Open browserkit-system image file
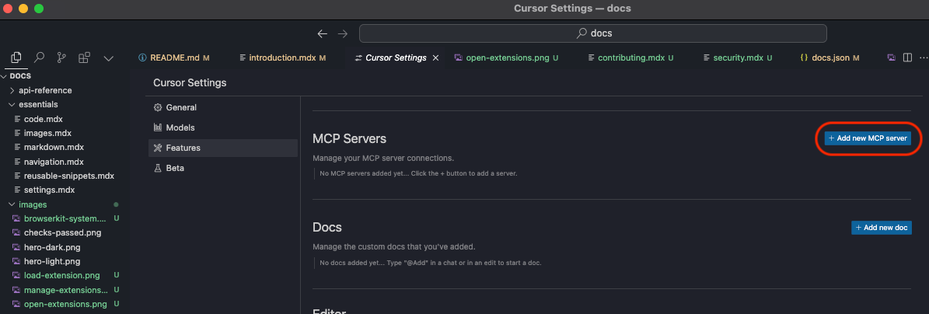Viewport: 929px width, 314px height. click(x=65, y=218)
